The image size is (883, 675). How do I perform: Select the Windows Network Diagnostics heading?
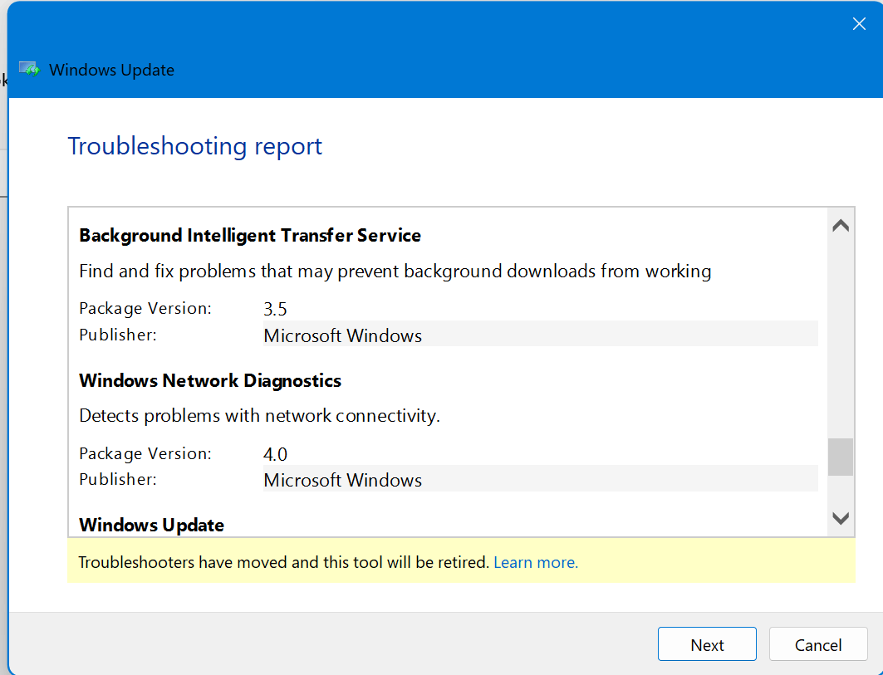pyautogui.click(x=210, y=380)
